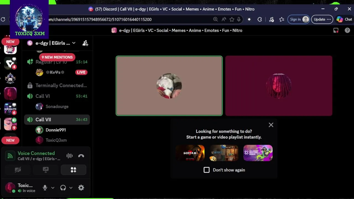This screenshot has width=354, height=199.
Task: Open the red dreadlocks server icon
Action: pyautogui.click(x=10, y=93)
